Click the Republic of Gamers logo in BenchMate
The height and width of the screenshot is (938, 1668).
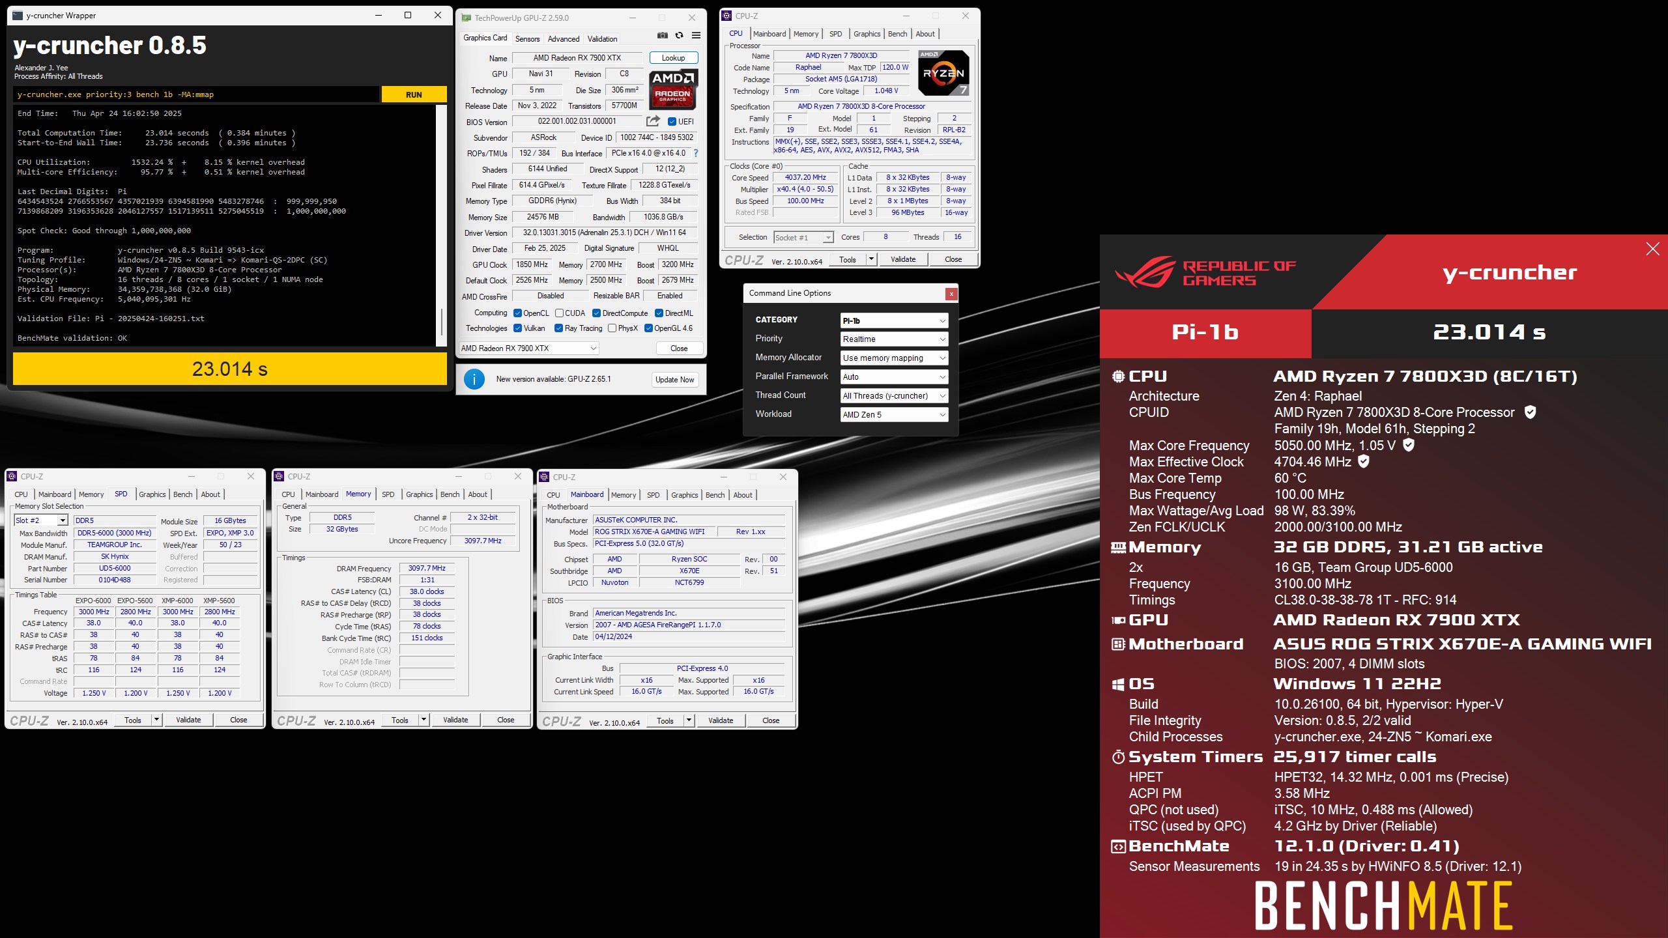(1205, 272)
